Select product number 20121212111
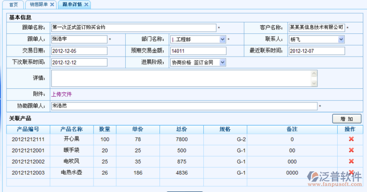 coord(28,139)
